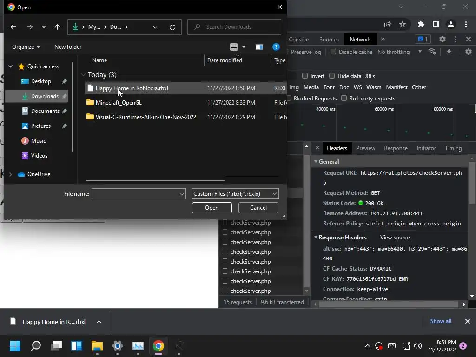Image resolution: width=476 pixels, height=357 pixels.
Task: Collapse the Today (3) group
Action: [x=83, y=75]
